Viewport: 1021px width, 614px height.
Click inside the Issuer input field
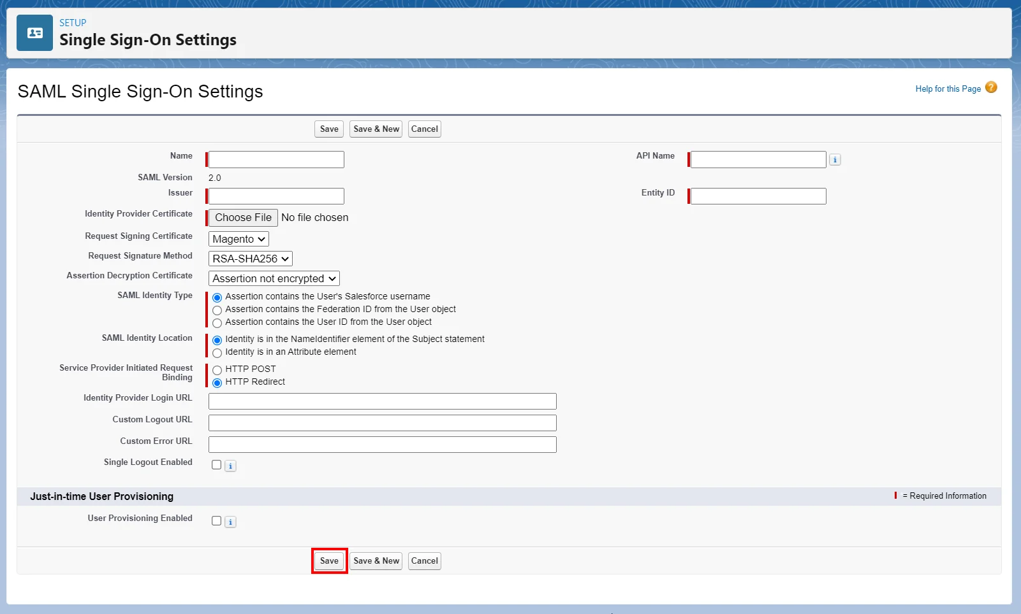coord(274,196)
